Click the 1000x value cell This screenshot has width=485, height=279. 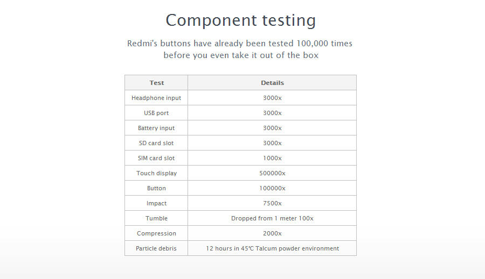(272, 158)
